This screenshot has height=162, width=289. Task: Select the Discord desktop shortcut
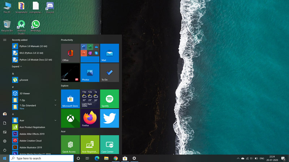[x=50, y=7]
